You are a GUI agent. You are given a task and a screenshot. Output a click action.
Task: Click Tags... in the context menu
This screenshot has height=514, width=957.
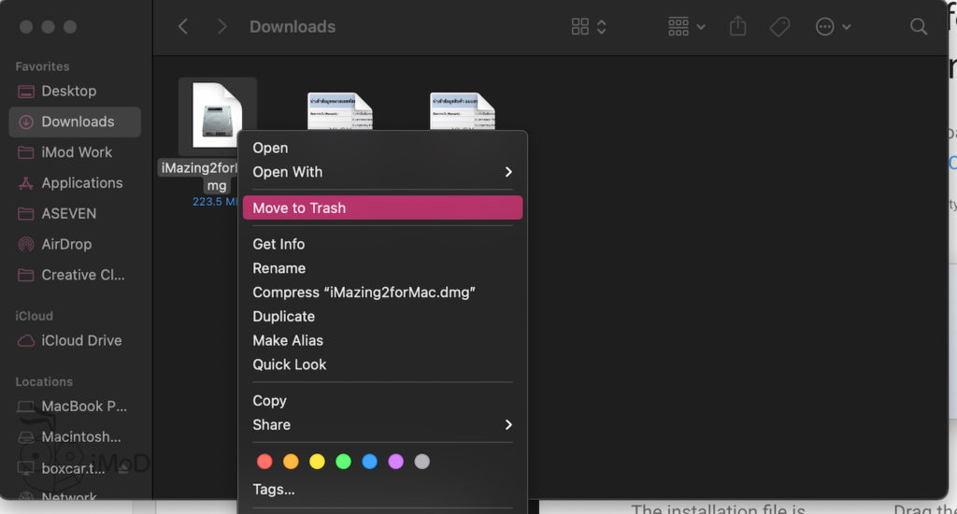coord(274,489)
